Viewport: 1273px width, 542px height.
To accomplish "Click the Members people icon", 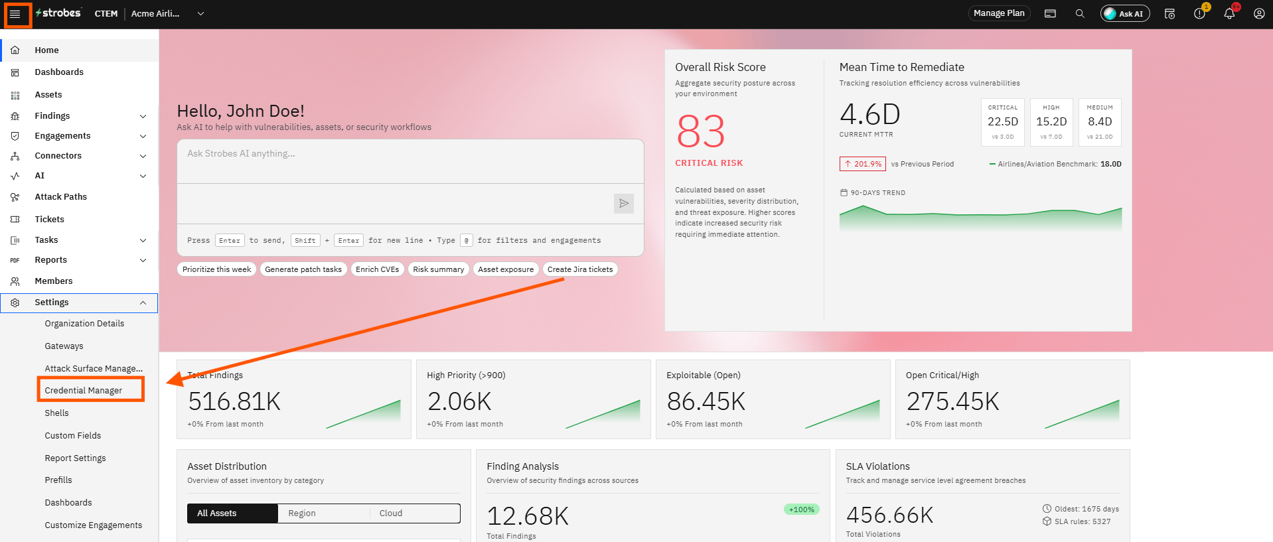I will (15, 281).
